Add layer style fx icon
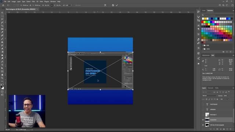Screen dimensions: 235x132 coord(214,129)
